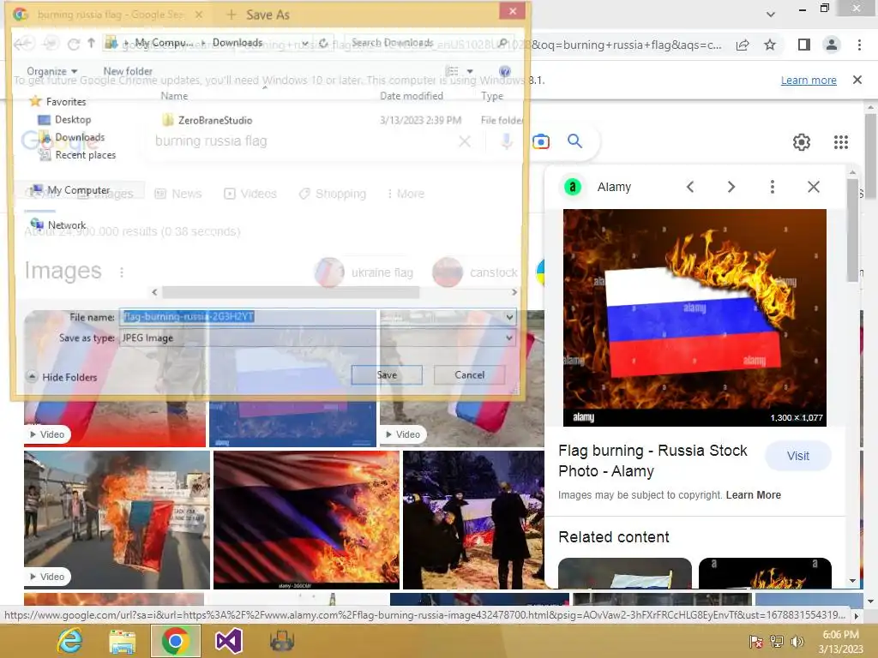Click the burning Russia flag preview image
The width and height of the screenshot is (878, 658).
[695, 317]
